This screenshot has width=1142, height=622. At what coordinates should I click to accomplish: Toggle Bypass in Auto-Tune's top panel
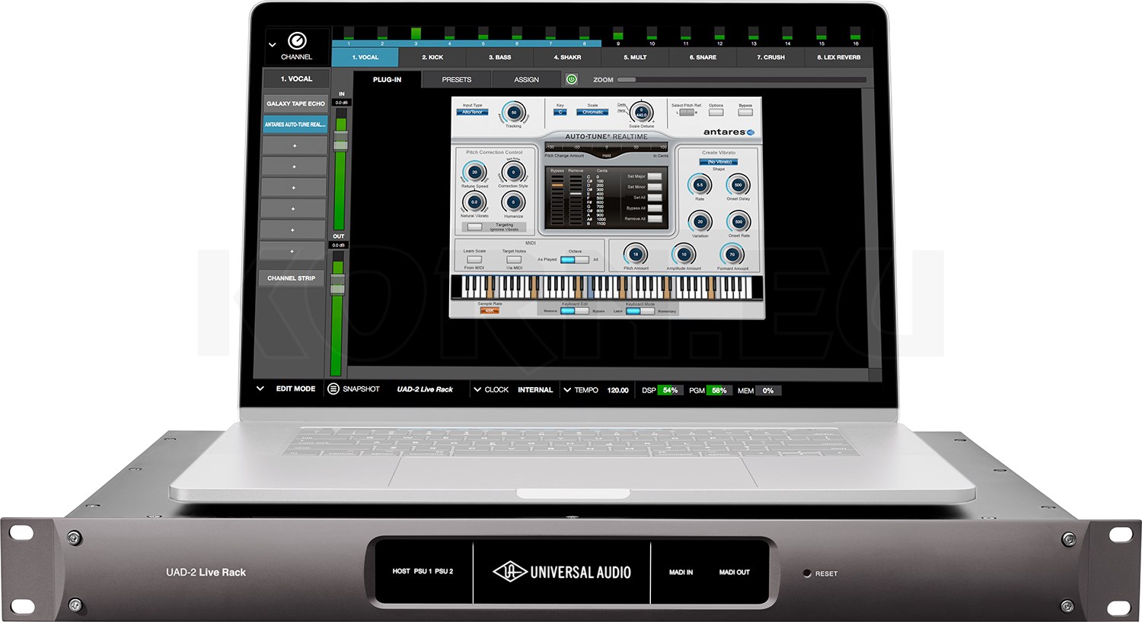(x=745, y=113)
